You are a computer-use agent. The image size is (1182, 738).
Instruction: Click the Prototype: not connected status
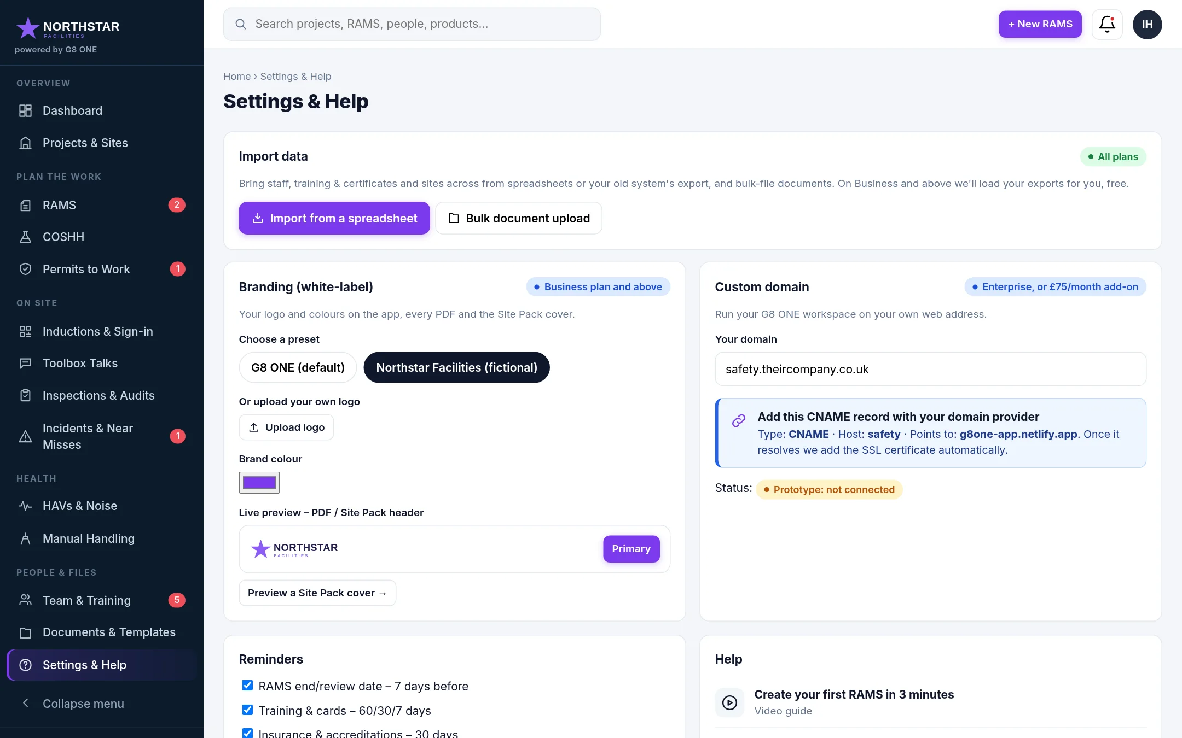click(x=829, y=490)
